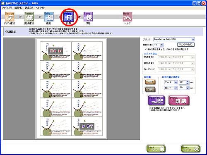
Task: Decrease the vertical offset mm value
Action: pyautogui.click(x=188, y=83)
